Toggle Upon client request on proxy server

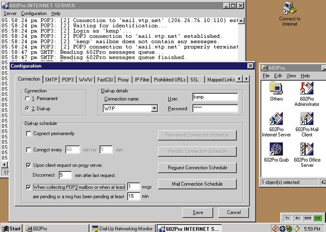coord(29,165)
